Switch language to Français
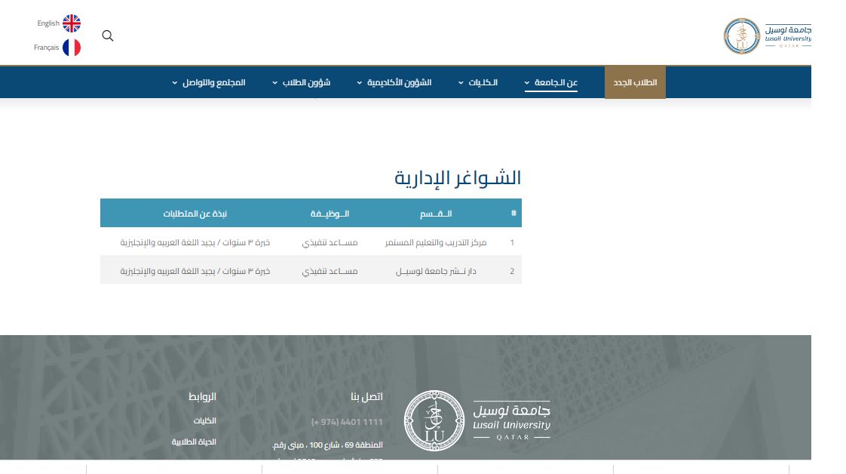Screen dimensions: 846x474 click(x=47, y=48)
